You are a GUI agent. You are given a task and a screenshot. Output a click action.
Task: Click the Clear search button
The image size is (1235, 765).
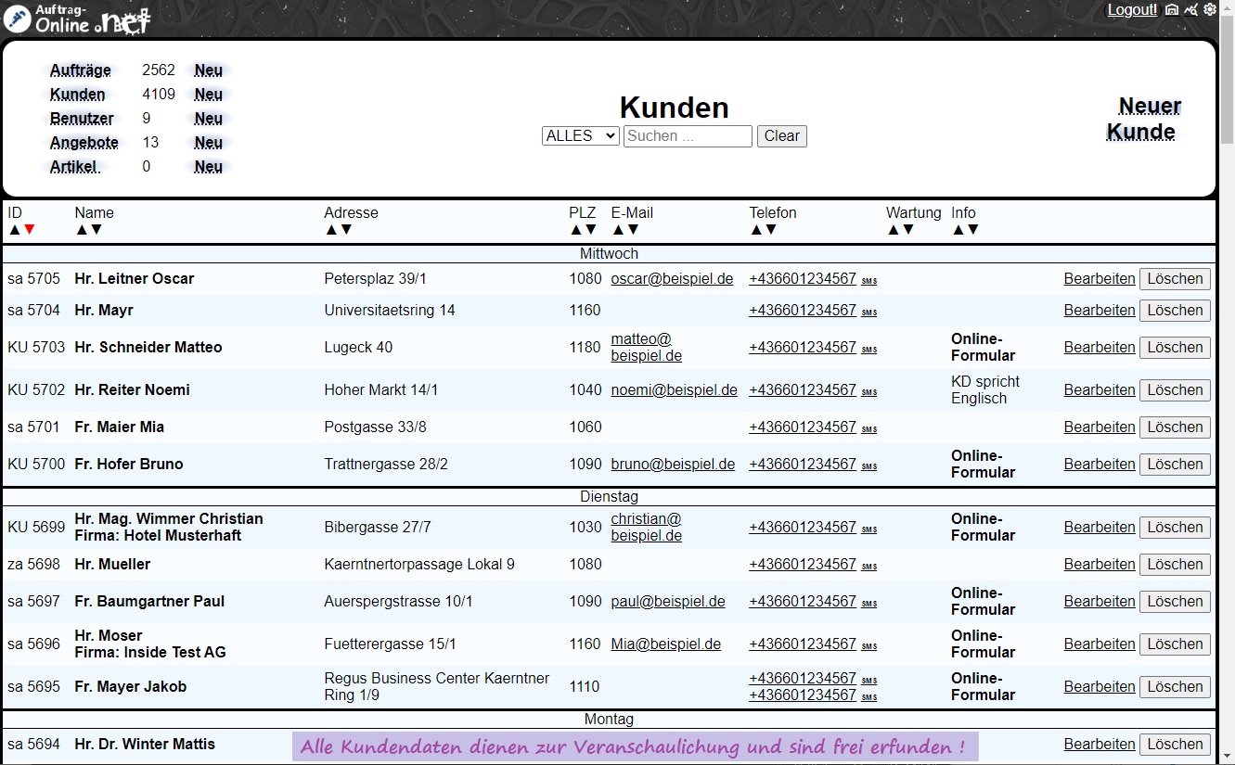(781, 136)
